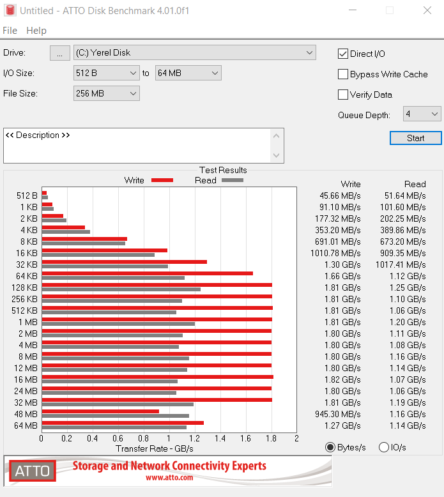Select the Bytes/s radio button

(330, 447)
